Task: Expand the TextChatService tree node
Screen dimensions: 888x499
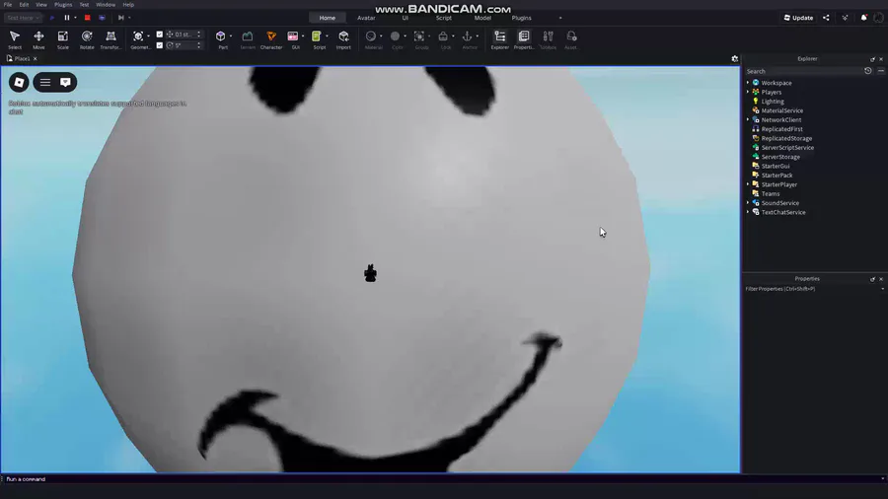Action: 748,212
